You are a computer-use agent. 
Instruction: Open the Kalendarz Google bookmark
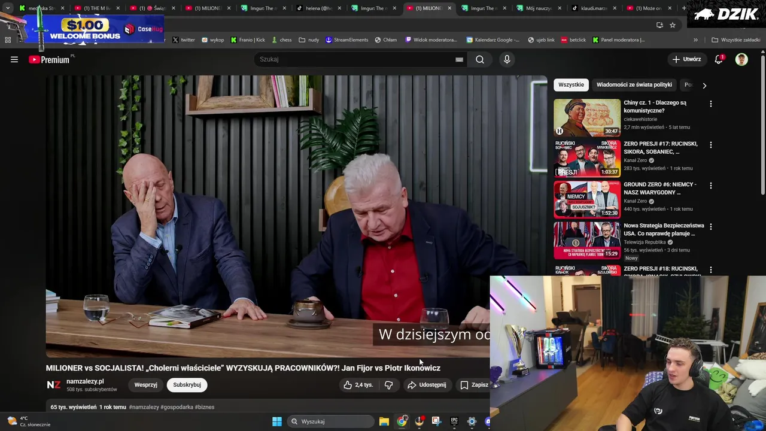tap(493, 40)
